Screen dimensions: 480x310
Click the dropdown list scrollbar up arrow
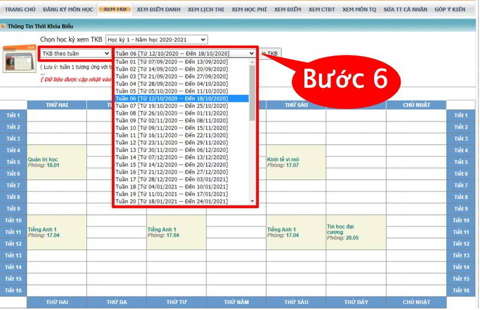(x=252, y=61)
